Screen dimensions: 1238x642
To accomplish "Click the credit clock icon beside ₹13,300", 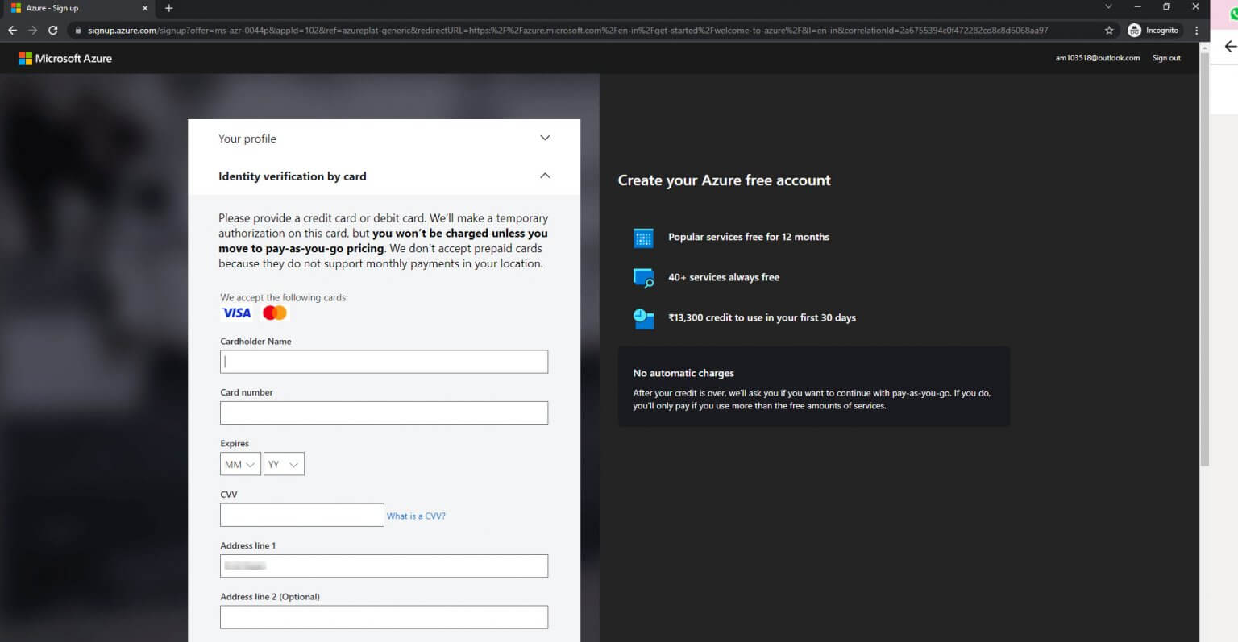I will (643, 318).
